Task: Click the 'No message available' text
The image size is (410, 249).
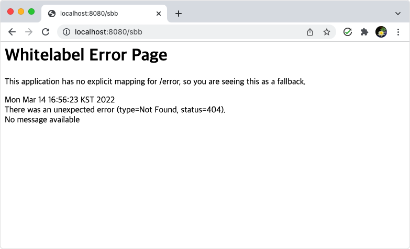Action: 42,120
